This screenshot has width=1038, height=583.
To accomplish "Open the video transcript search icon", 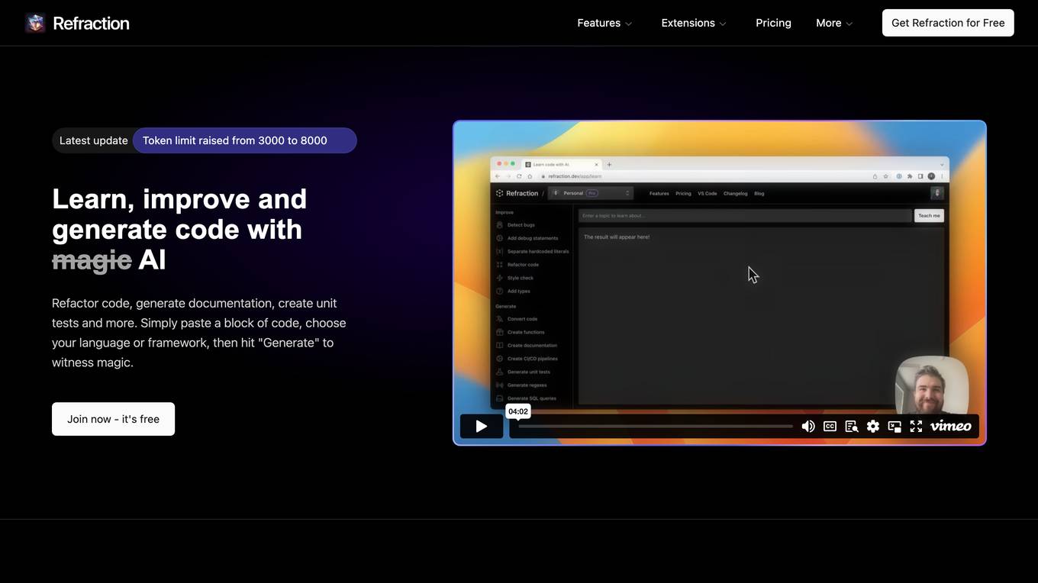I will pos(852,427).
